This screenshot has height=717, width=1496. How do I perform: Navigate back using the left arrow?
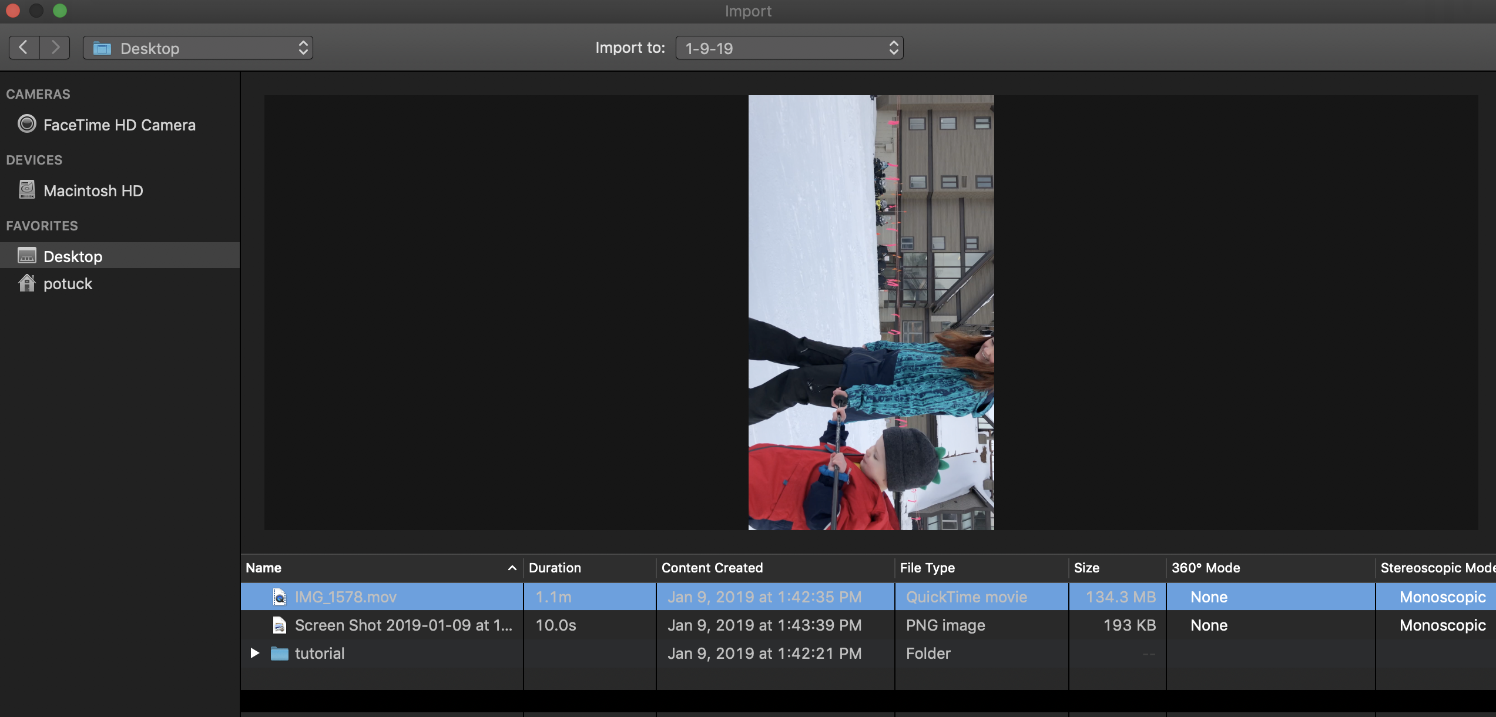(23, 48)
